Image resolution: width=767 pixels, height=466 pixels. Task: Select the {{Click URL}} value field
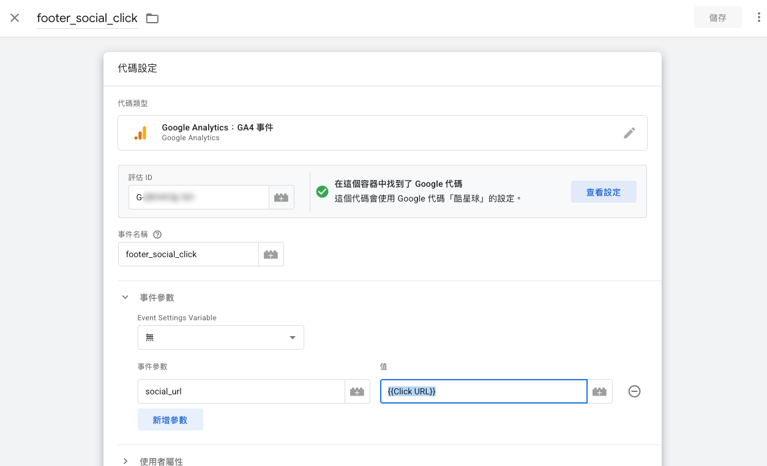click(483, 391)
